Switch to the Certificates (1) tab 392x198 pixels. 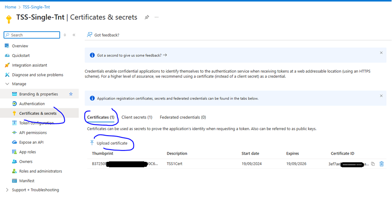[100, 117]
